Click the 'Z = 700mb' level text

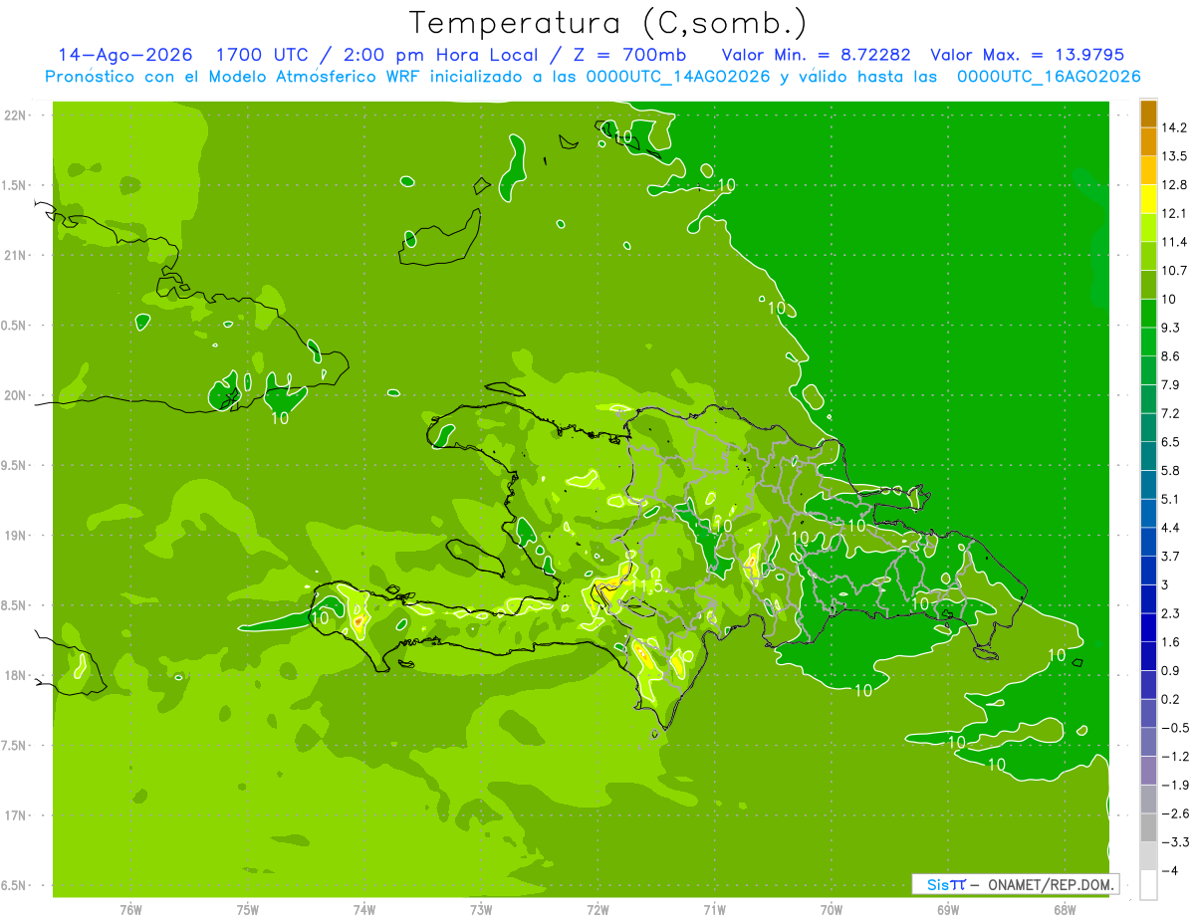(x=629, y=54)
